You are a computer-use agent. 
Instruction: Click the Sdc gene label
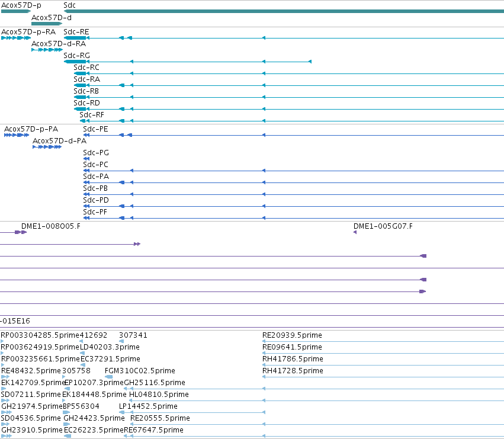click(69, 5)
